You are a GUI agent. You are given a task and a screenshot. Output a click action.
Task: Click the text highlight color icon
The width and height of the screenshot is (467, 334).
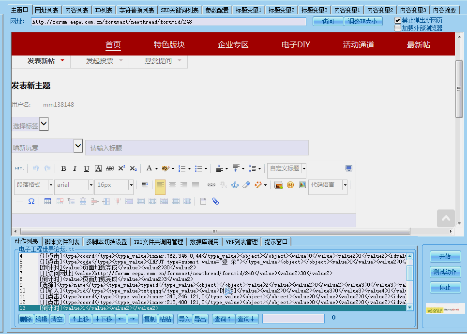166,168
